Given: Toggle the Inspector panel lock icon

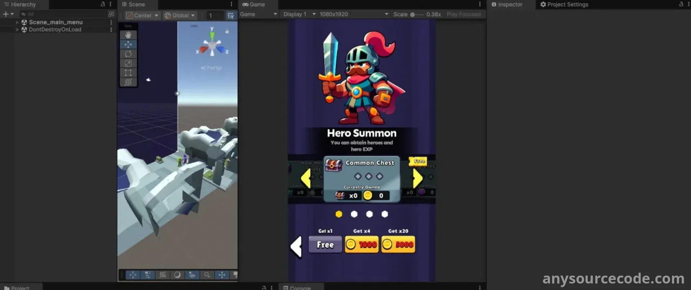Looking at the screenshot, I should [x=681, y=4].
